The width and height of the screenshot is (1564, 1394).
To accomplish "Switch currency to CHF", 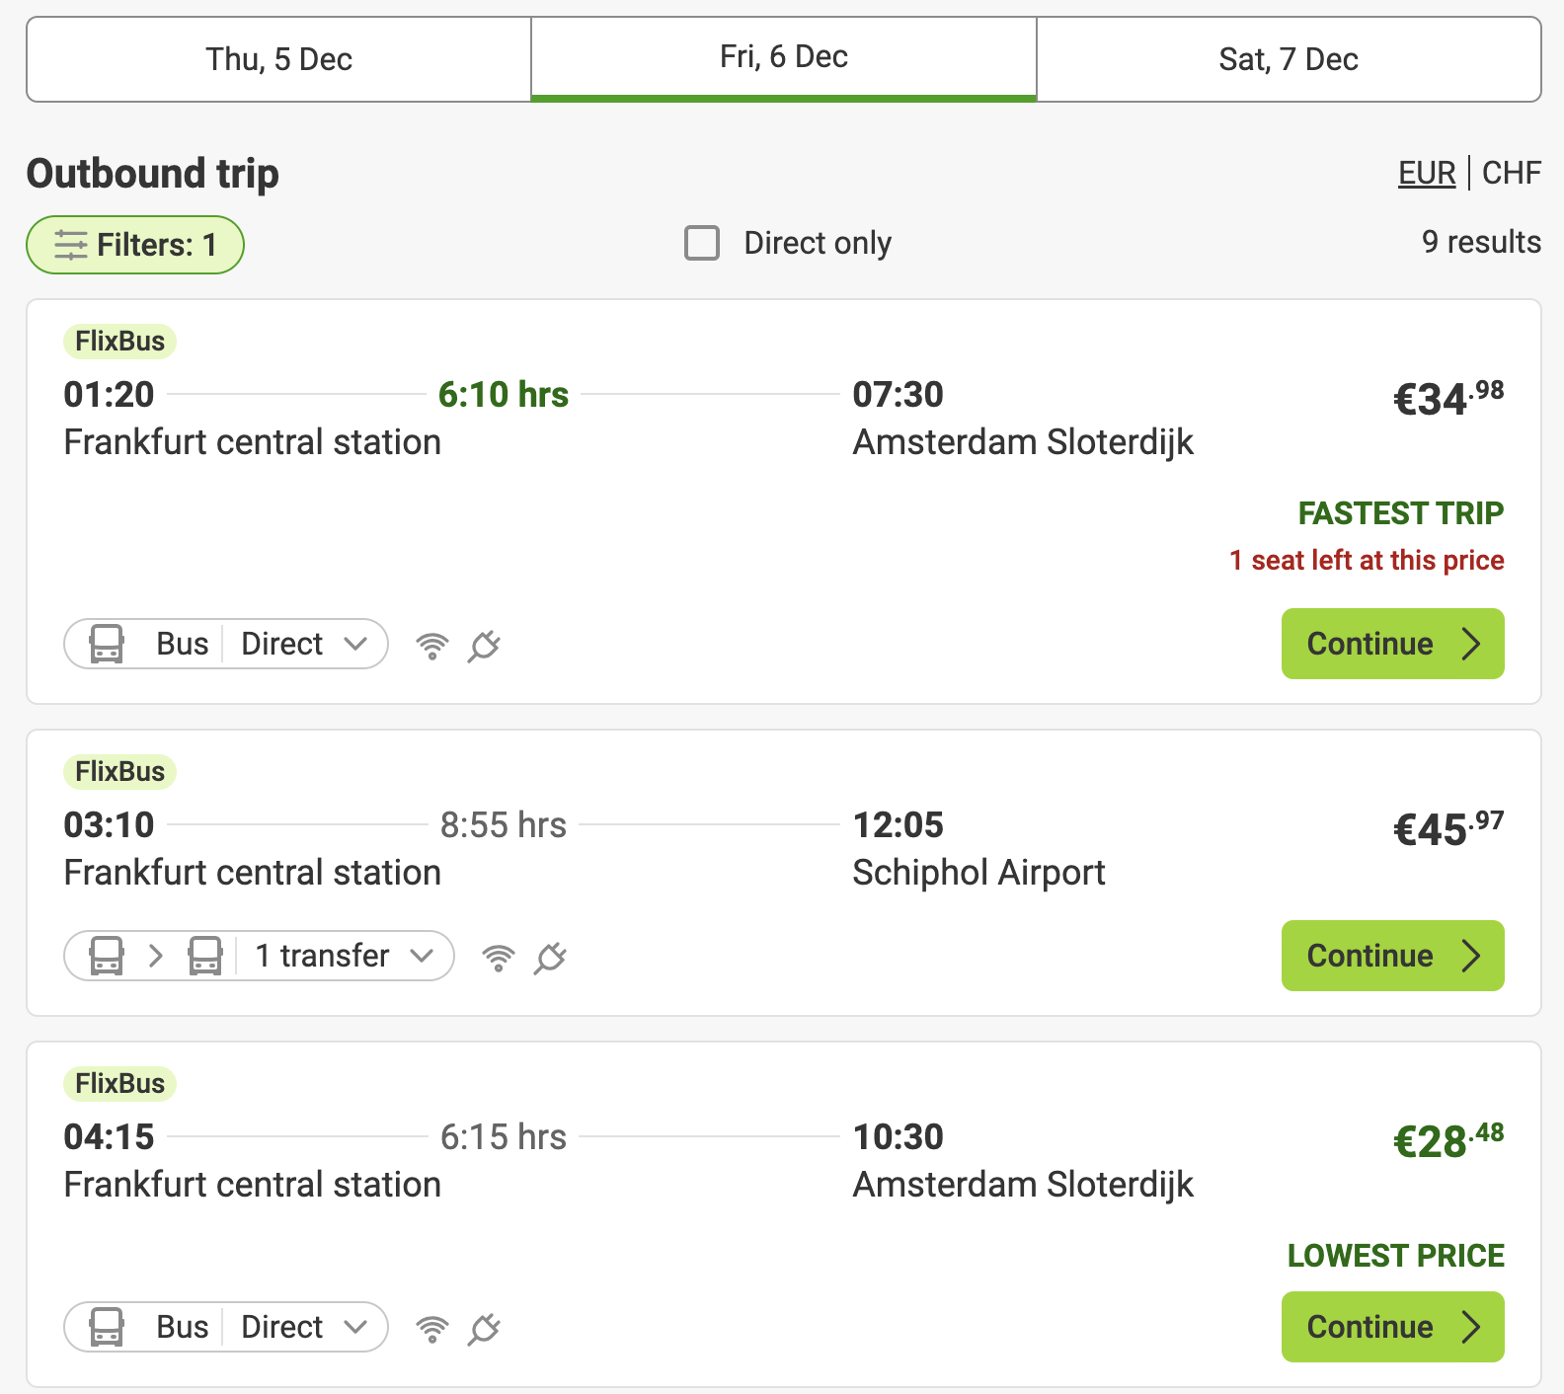I will 1512,173.
